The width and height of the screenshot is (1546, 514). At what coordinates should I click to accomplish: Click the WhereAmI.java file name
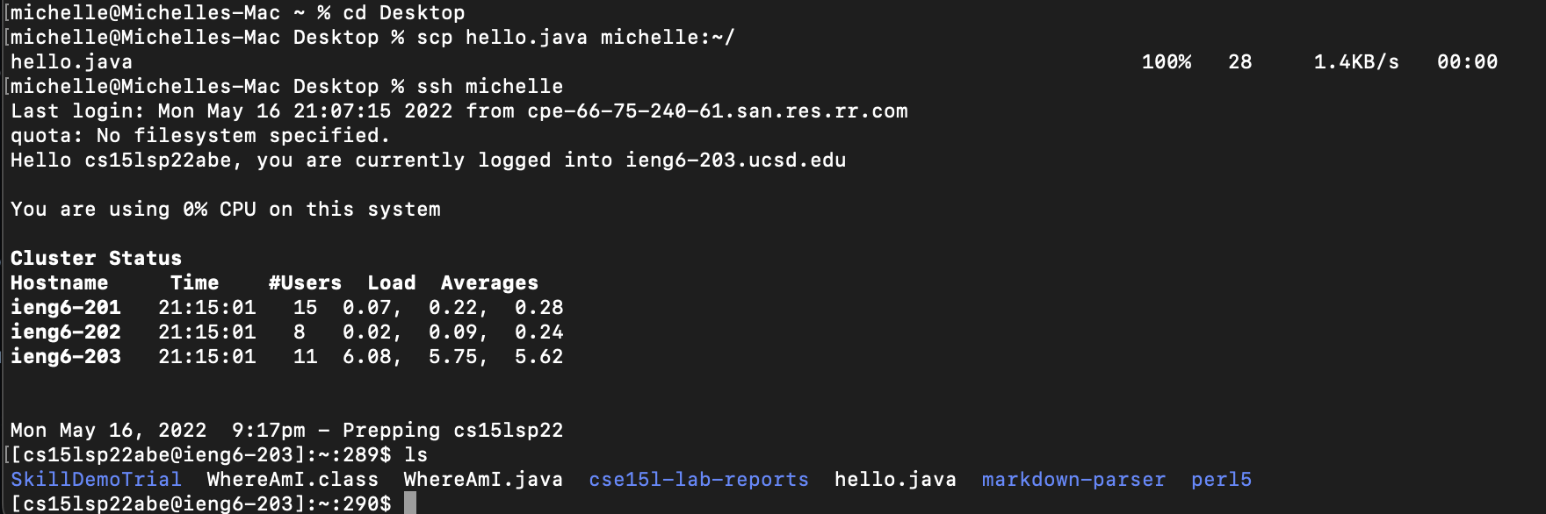click(x=483, y=480)
